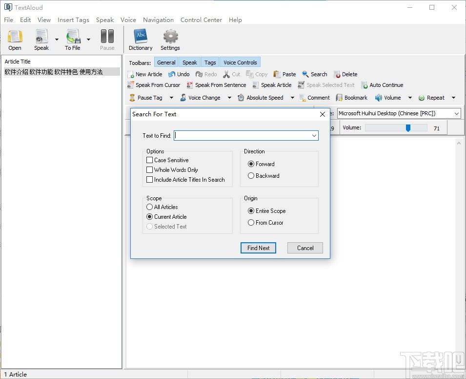Open the Text to Find dropdown
Viewport: 466px width, 379px height.
314,135
